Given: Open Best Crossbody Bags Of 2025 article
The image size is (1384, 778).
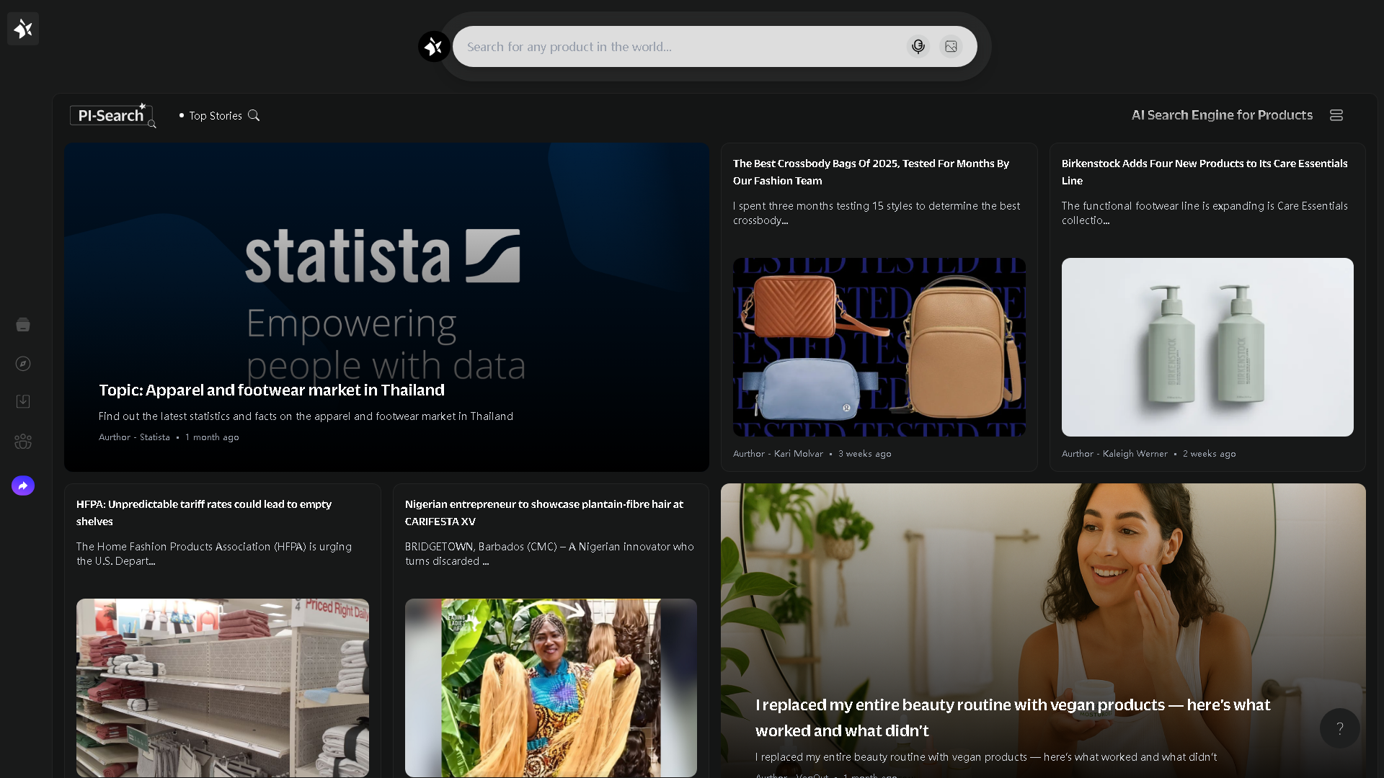Looking at the screenshot, I should [x=871, y=172].
